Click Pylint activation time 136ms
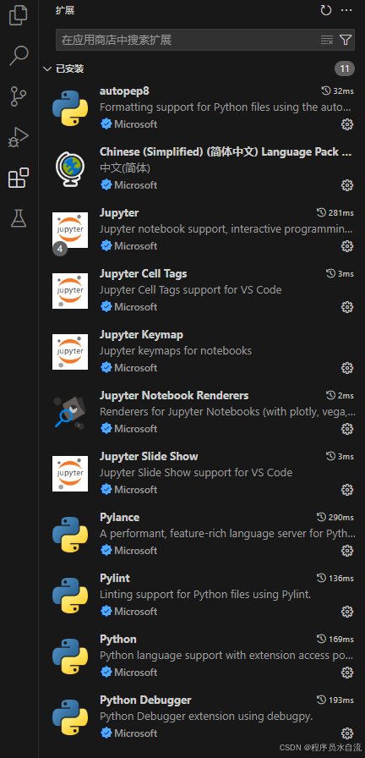The width and height of the screenshot is (365, 758). (x=335, y=578)
